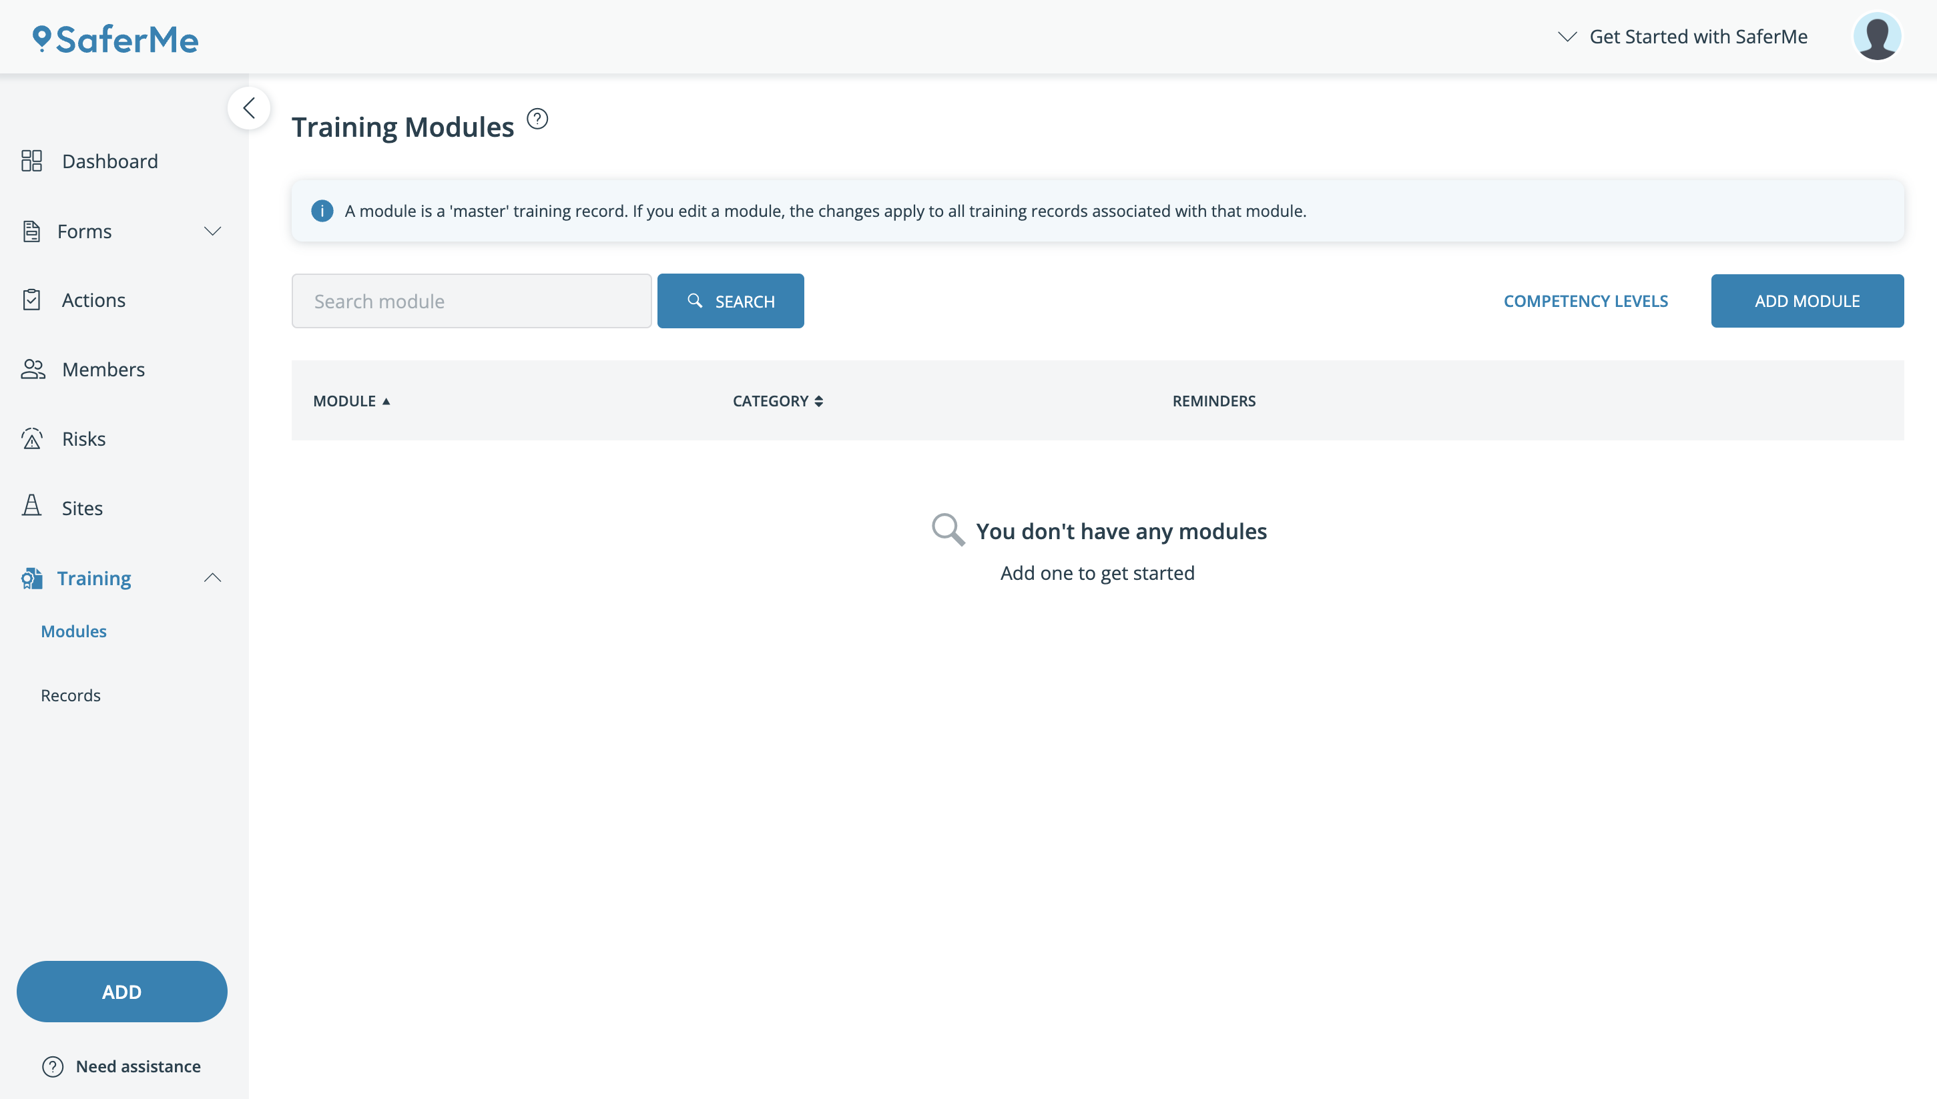
Task: Click the Members people icon
Action: [33, 369]
